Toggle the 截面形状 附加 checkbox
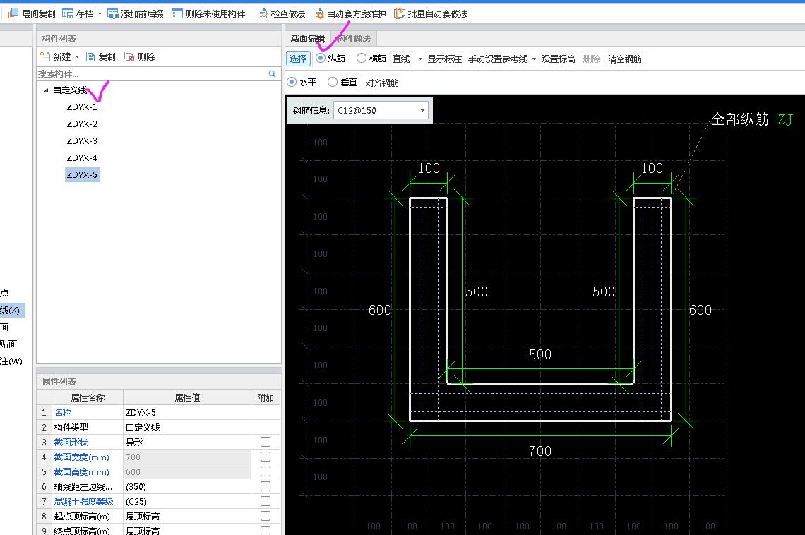Image resolution: width=805 pixels, height=535 pixels. (266, 442)
